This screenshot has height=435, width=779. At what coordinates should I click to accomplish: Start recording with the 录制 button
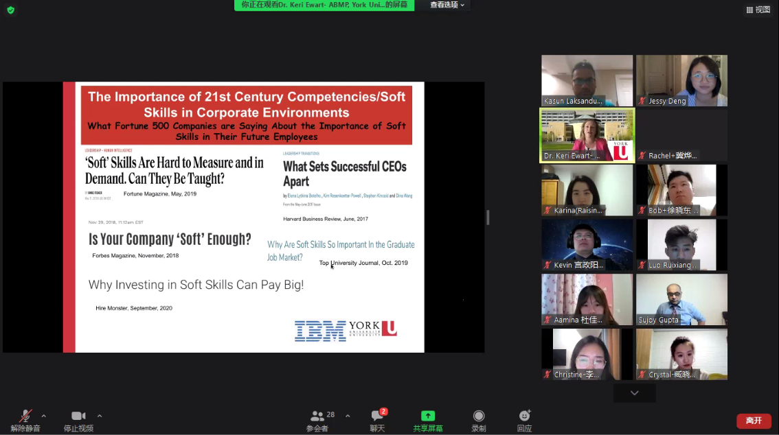478,421
